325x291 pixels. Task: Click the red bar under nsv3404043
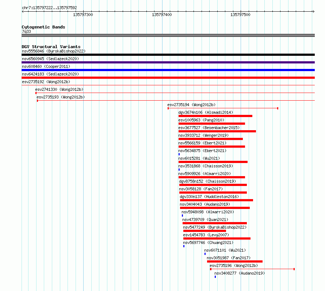215,208
